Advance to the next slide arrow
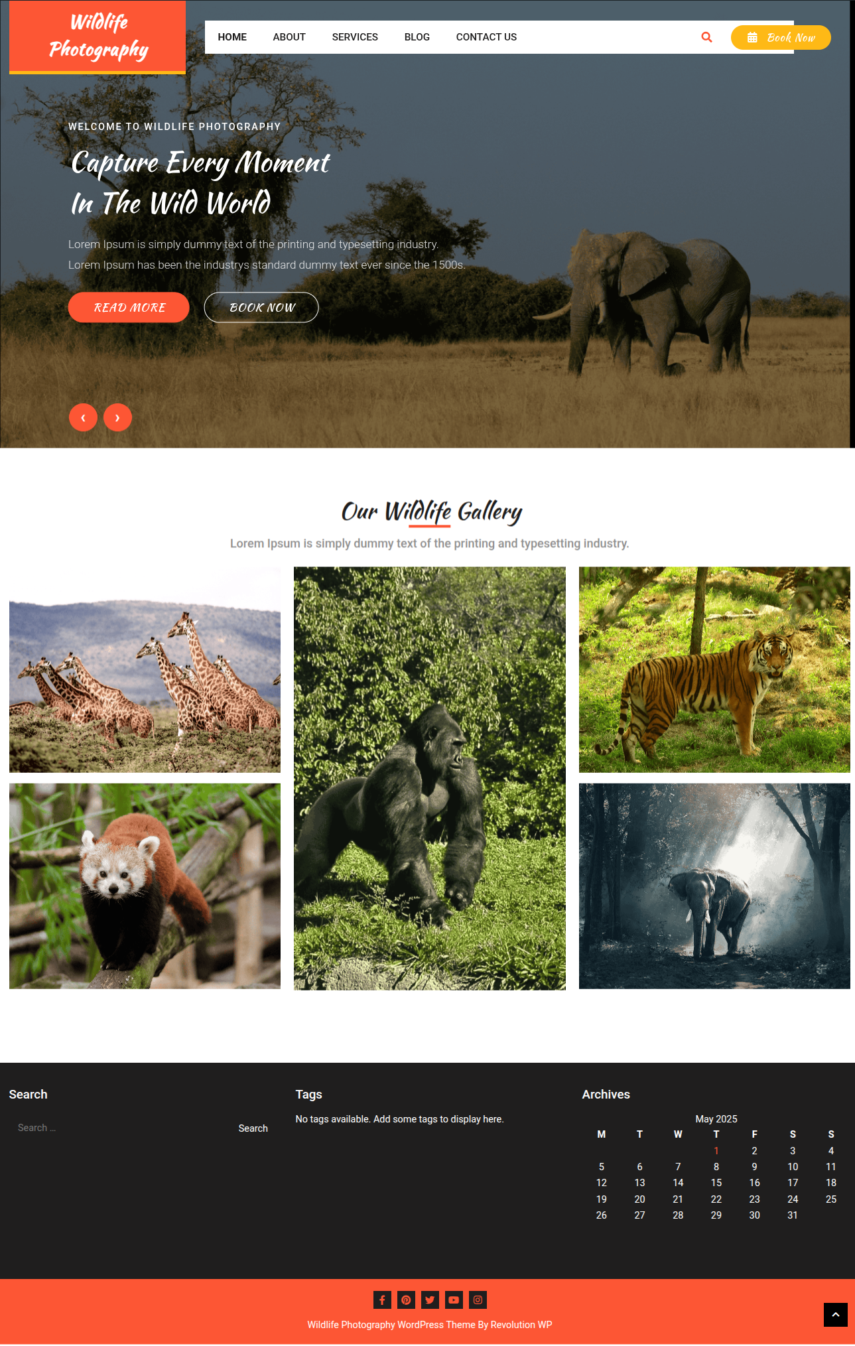This screenshot has width=855, height=1346. [117, 418]
